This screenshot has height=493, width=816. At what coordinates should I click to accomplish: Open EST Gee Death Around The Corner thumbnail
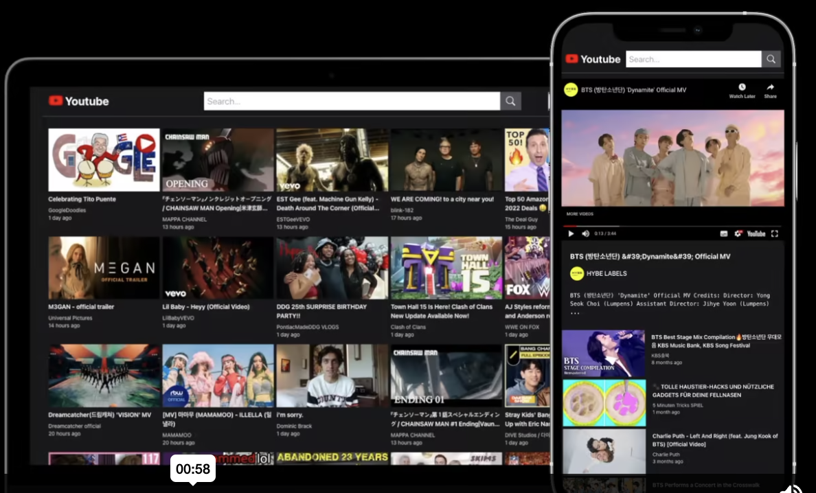pos(332,160)
